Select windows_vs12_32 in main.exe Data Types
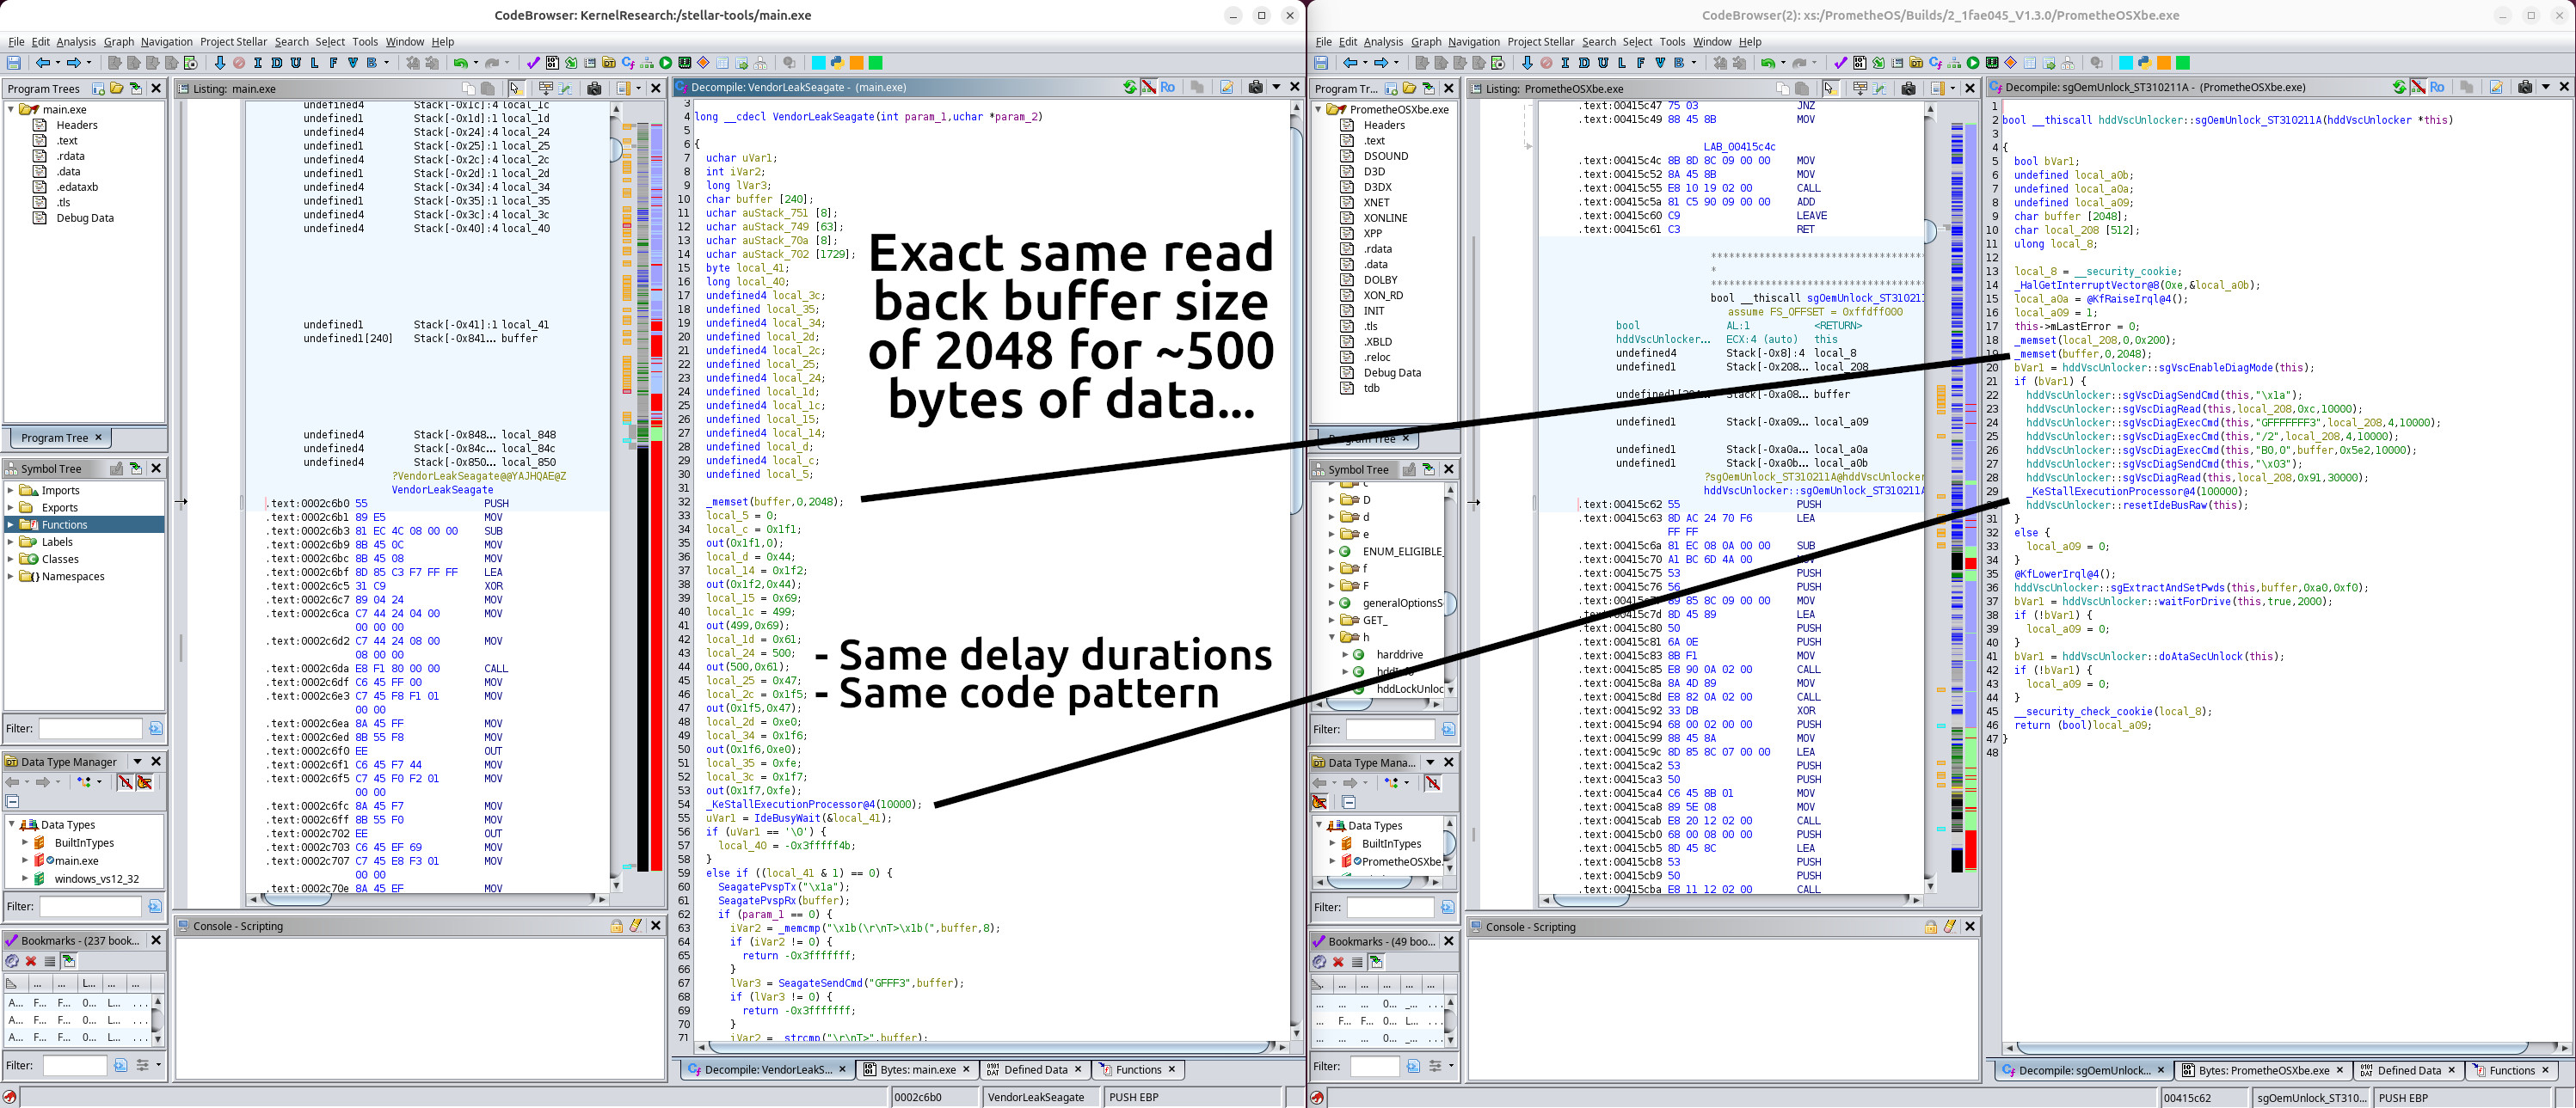2576x1108 pixels. click(x=97, y=878)
